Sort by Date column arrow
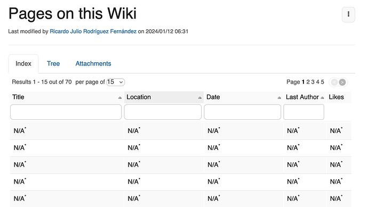 coord(279,97)
